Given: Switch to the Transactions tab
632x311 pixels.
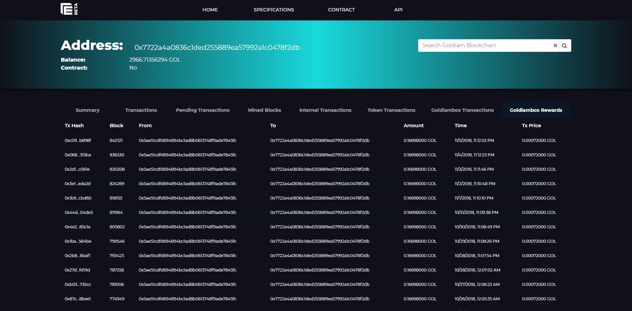Looking at the screenshot, I should (141, 110).
